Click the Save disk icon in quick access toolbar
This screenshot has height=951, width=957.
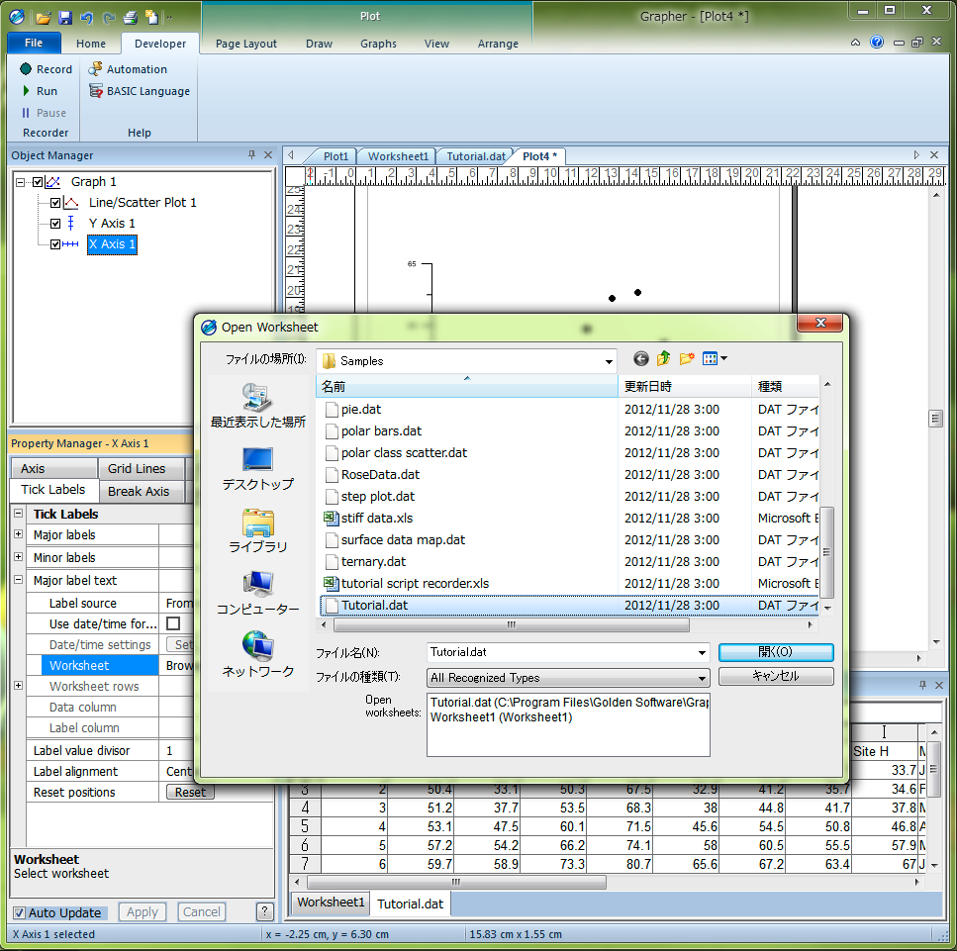tap(65, 17)
